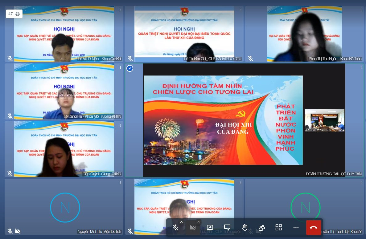Select the small meeting room camera thumbnail
This screenshot has height=239, width=366.
tap(324, 120)
